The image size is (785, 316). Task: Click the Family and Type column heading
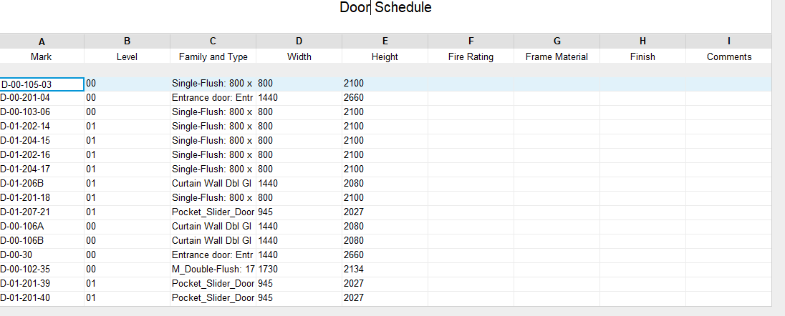(213, 57)
